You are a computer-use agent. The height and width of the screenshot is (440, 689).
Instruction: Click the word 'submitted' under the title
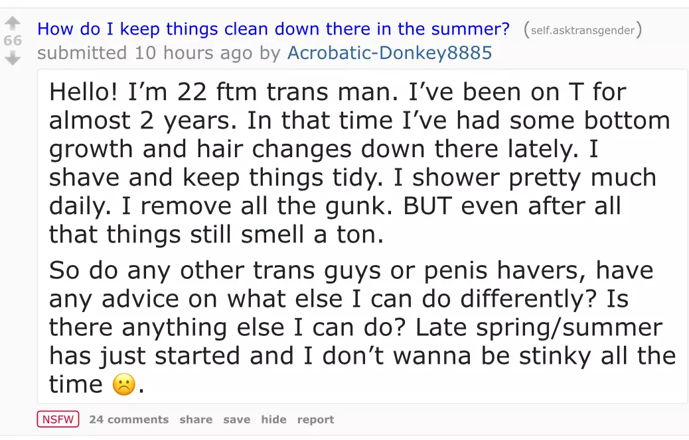pyautogui.click(x=81, y=53)
